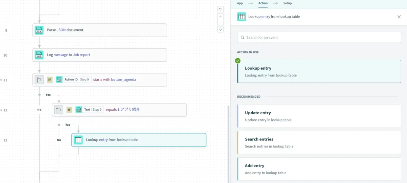Viewport: 407px width, 183px height.
Task: Click the Search for an event field
Action: click(319, 37)
